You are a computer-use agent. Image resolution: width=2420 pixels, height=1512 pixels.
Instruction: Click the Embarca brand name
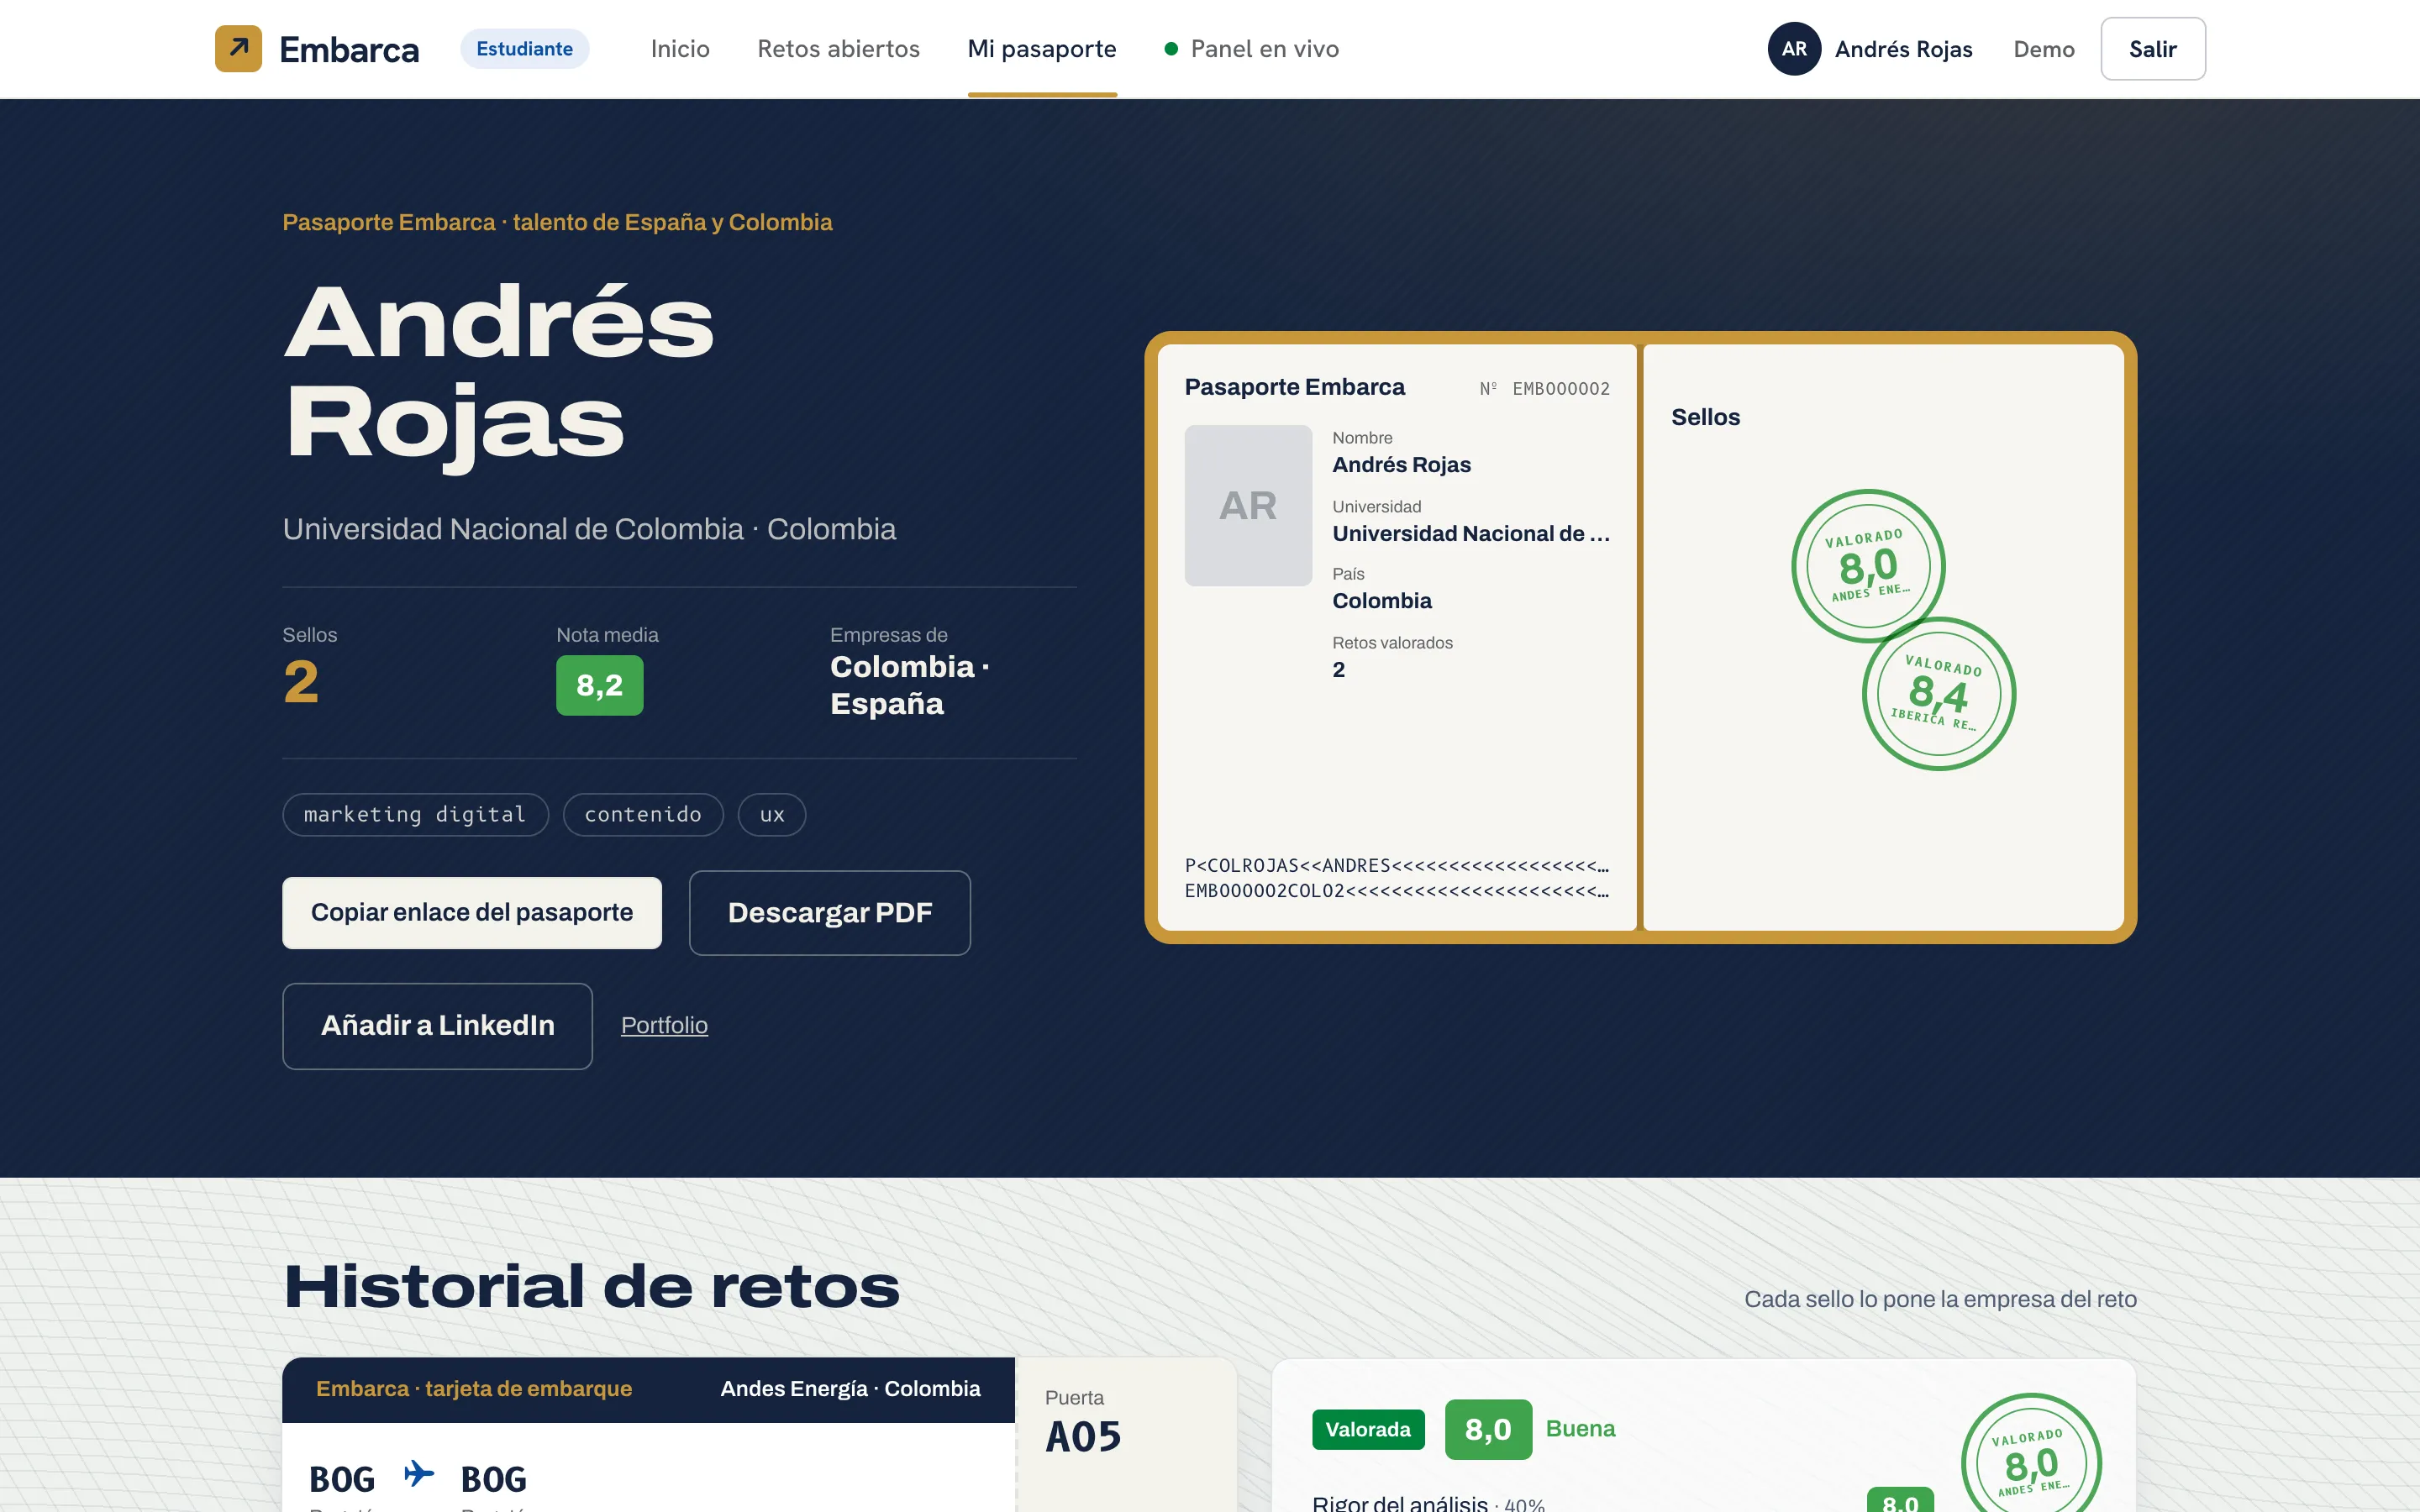pos(349,49)
